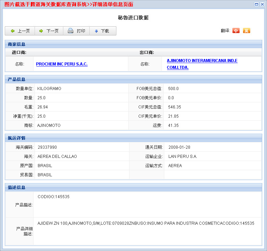This screenshot has width=267, height=251.
Task: Translate page to Chinese with 中 icon
Action: [x=236, y=31]
